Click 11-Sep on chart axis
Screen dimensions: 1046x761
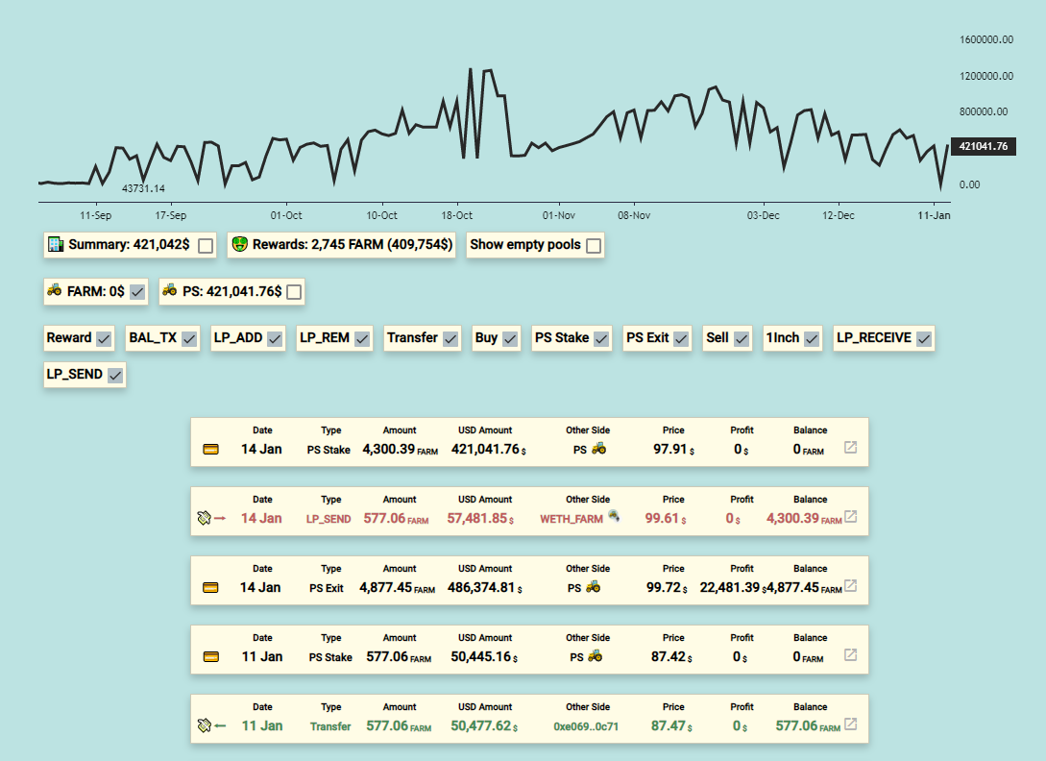[x=95, y=215]
